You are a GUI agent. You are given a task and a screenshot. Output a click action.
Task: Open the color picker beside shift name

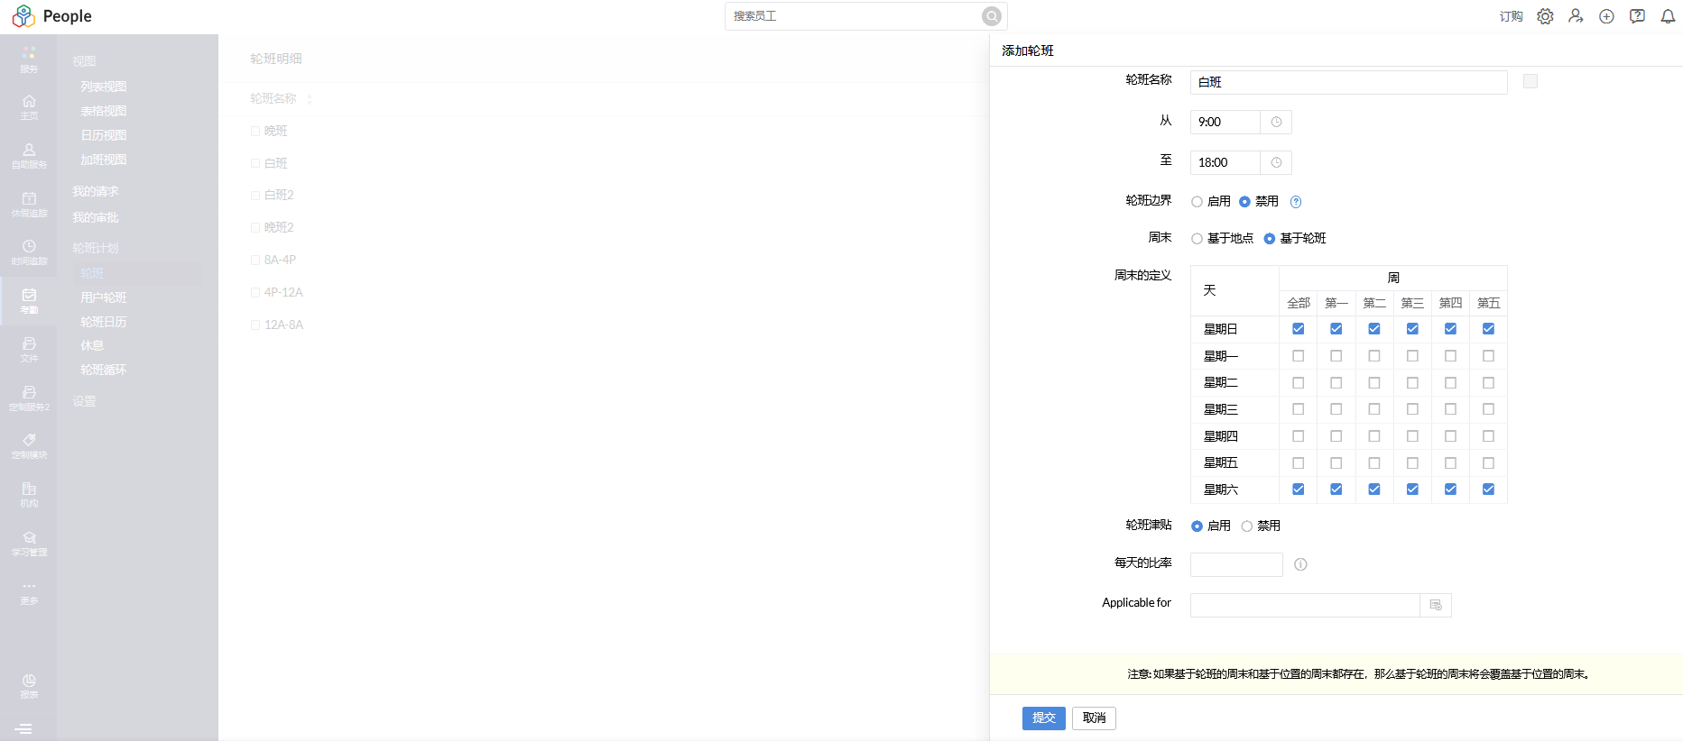tap(1530, 82)
